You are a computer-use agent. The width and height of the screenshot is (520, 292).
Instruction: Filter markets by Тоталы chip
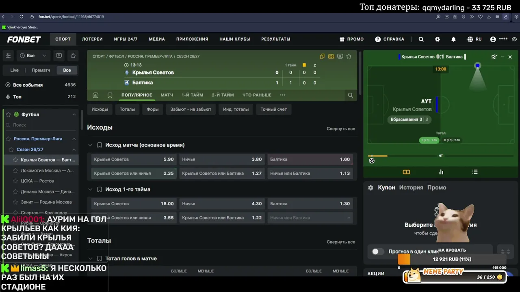tap(127, 109)
